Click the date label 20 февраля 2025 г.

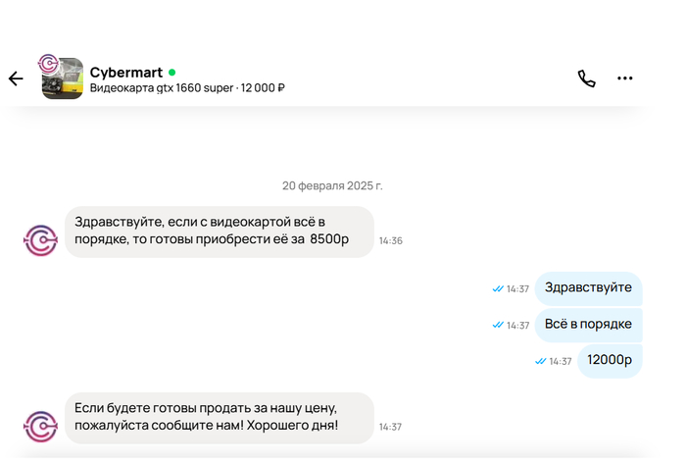click(x=332, y=185)
